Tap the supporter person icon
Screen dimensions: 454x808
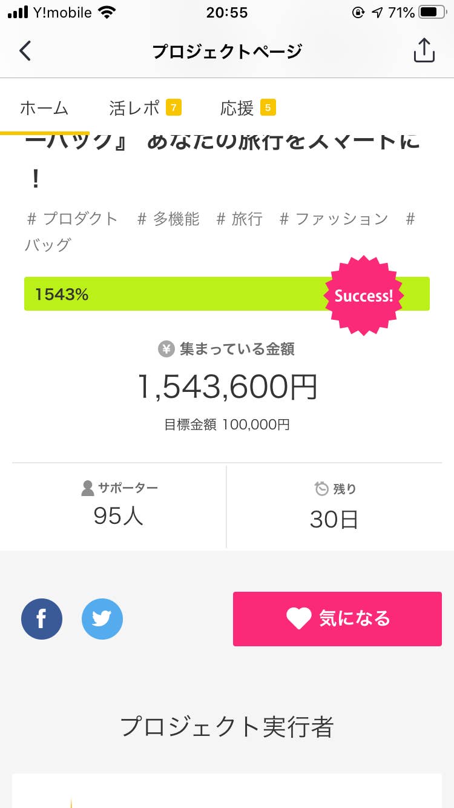click(88, 488)
